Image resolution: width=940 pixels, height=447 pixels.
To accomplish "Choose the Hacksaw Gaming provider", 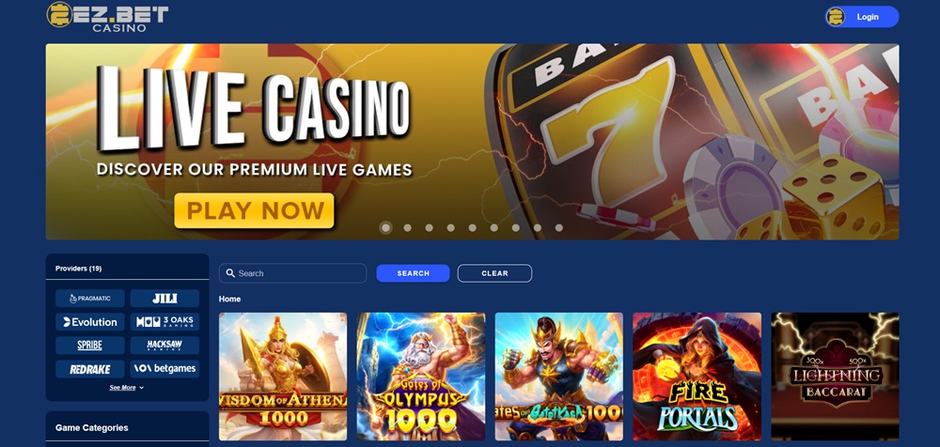I will tap(164, 346).
